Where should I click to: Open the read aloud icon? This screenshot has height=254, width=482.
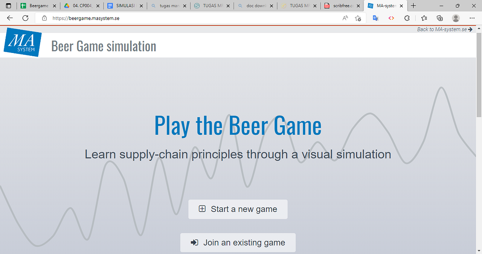[x=345, y=18]
